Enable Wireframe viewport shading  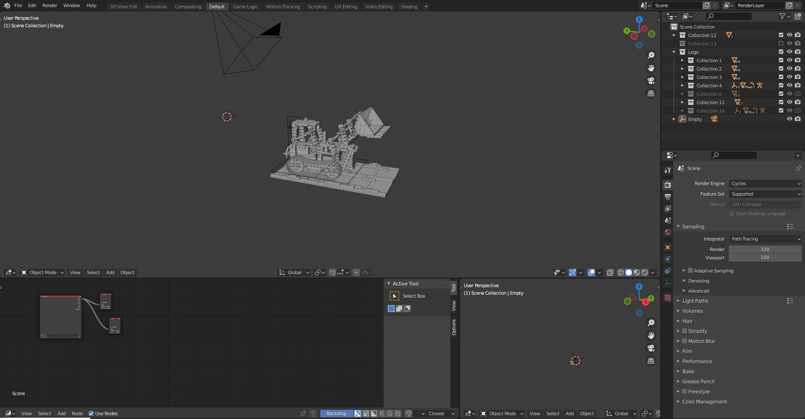click(621, 272)
